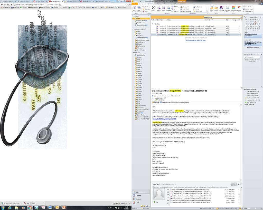Bookmark this page with the star
Screen dimensions: 263x210
[127, 5]
